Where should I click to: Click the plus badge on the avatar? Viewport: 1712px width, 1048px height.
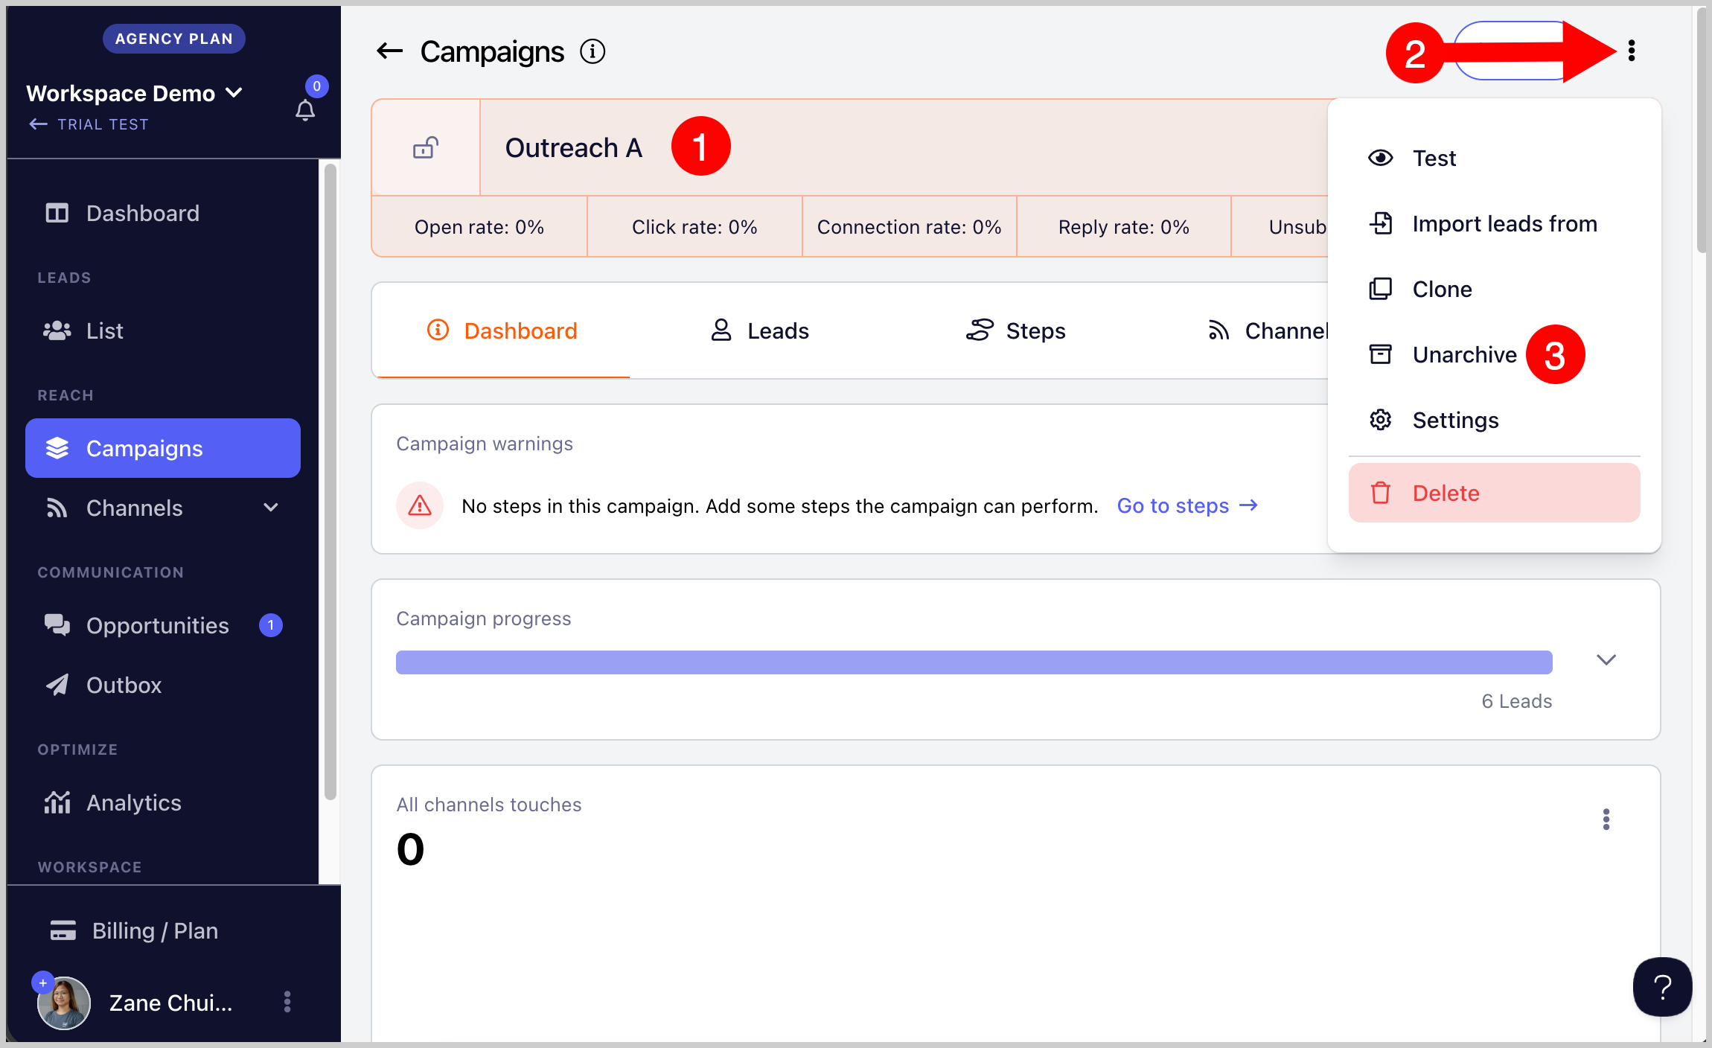pos(43,982)
